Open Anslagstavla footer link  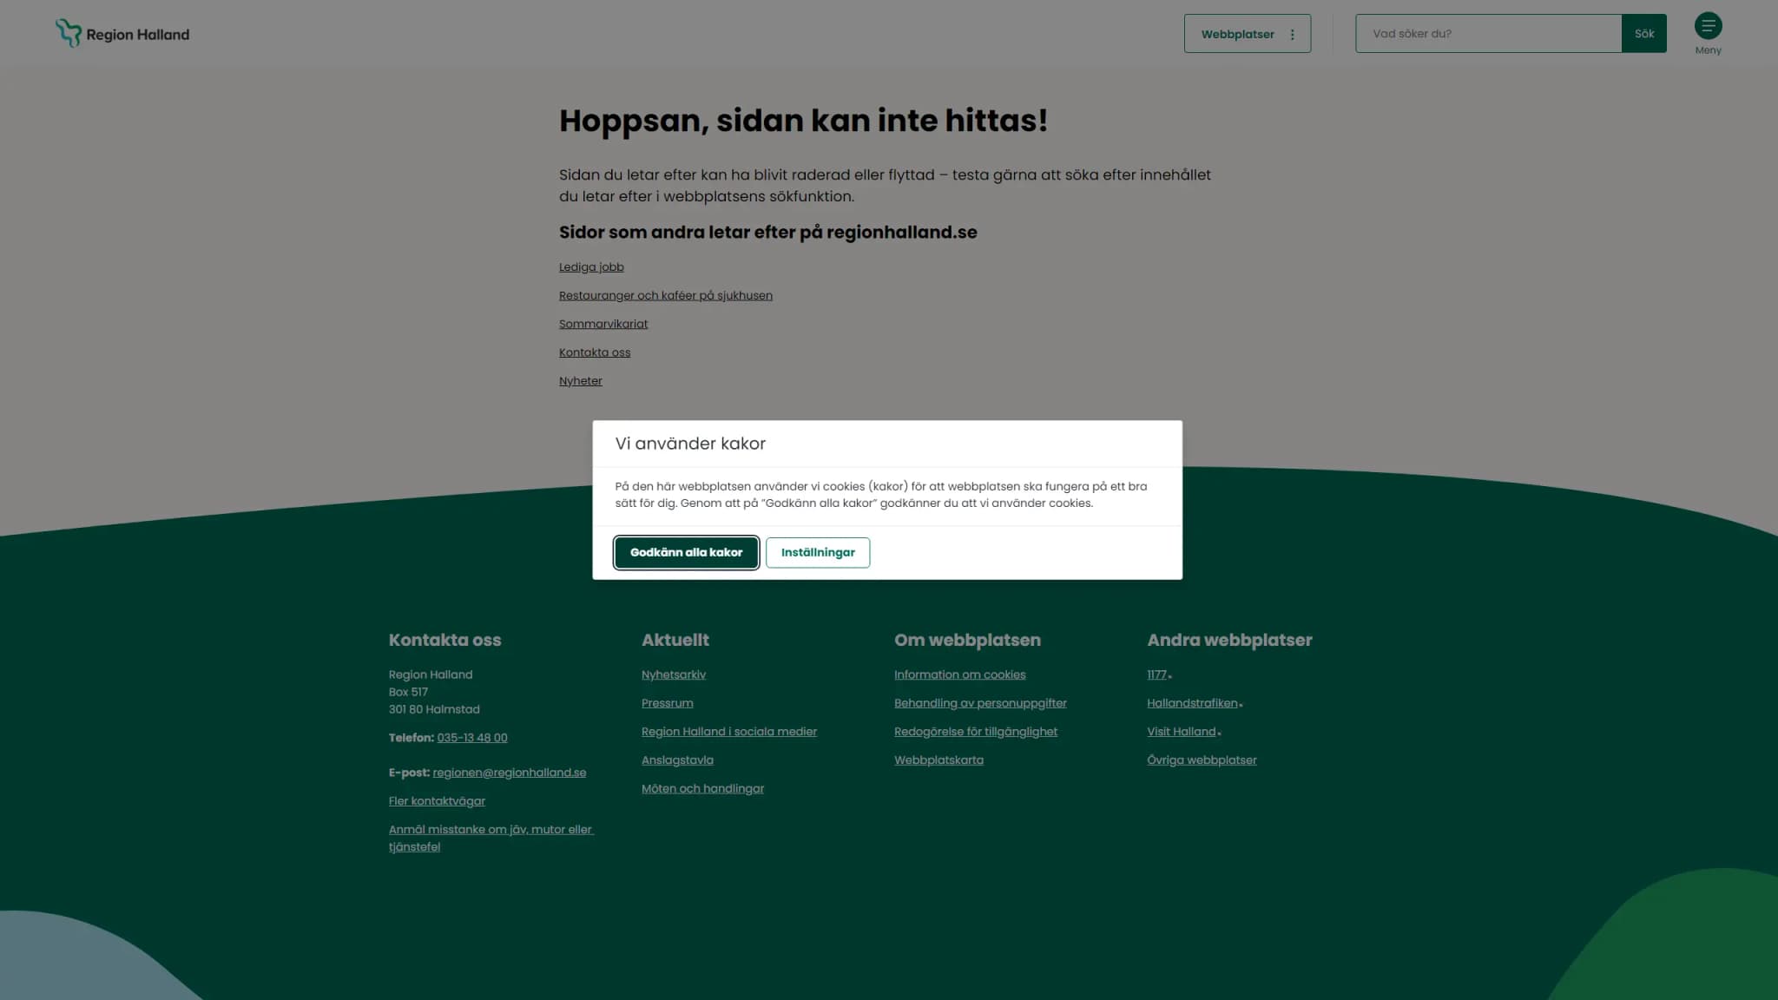click(x=677, y=760)
